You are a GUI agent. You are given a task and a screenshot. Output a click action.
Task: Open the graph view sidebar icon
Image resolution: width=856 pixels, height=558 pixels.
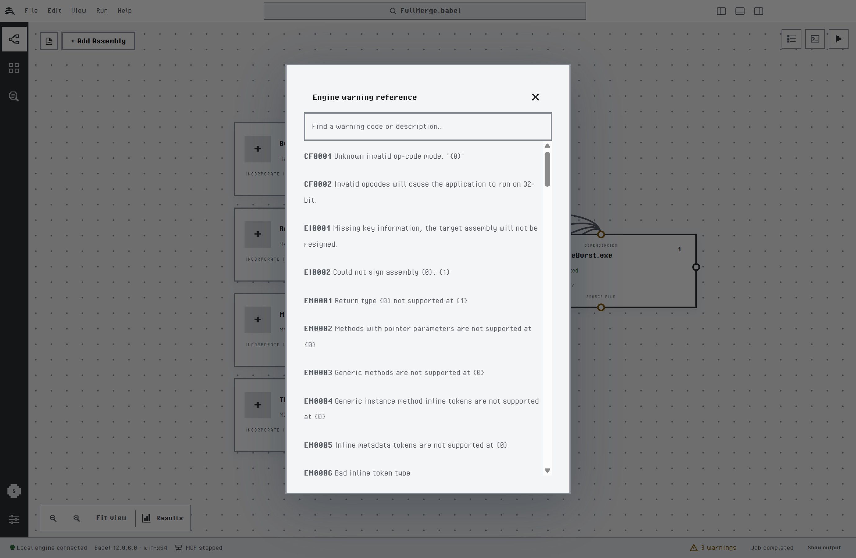[14, 39]
